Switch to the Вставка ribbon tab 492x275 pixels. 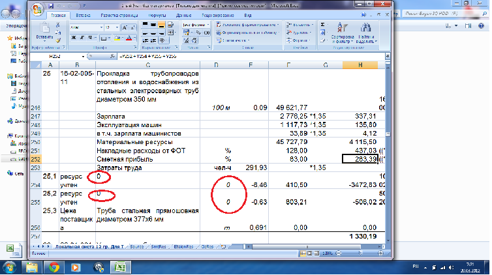(x=83, y=15)
